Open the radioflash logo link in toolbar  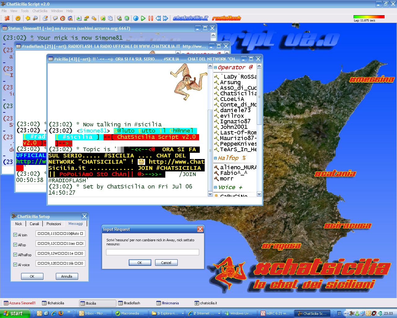tap(226, 18)
